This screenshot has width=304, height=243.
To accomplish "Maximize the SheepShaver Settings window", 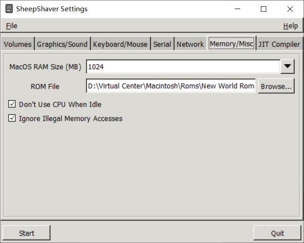I will pos(264,9).
